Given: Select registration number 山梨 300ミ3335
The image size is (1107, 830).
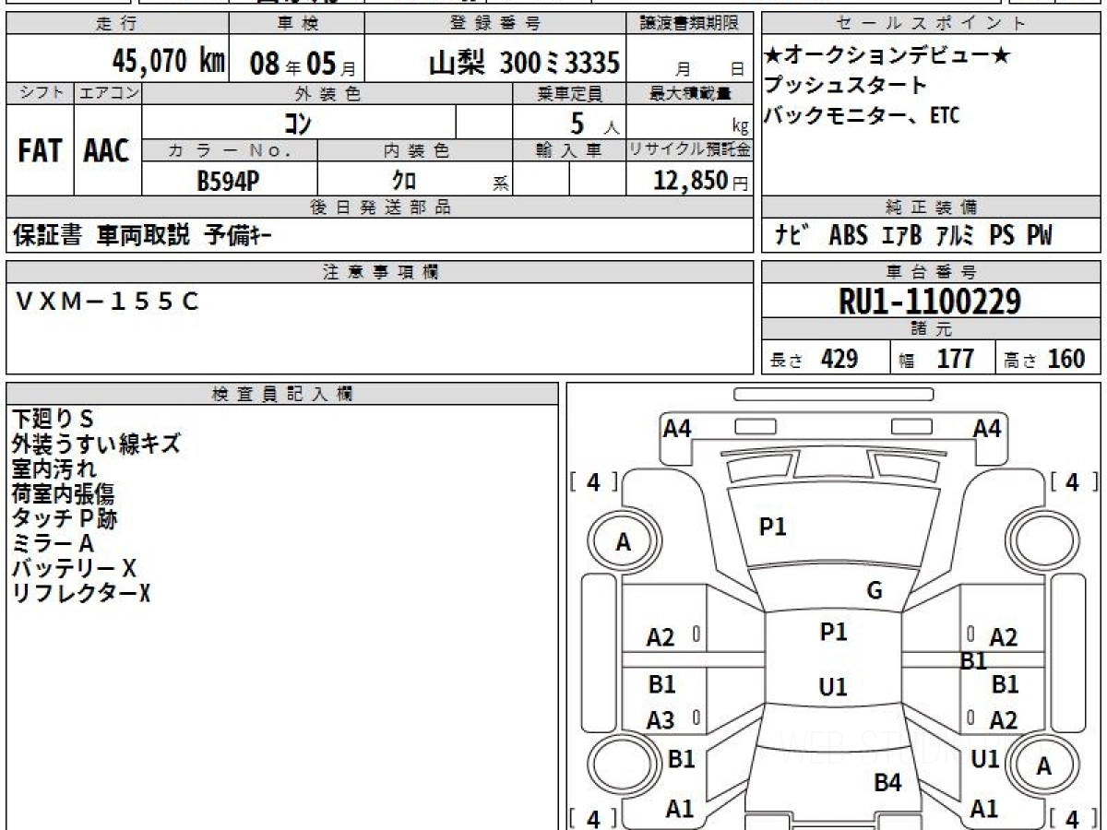Looking at the screenshot, I should coord(524,63).
